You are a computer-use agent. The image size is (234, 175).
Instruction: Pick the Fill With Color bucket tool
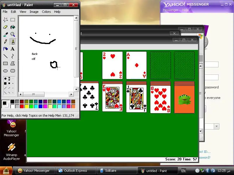13,27
